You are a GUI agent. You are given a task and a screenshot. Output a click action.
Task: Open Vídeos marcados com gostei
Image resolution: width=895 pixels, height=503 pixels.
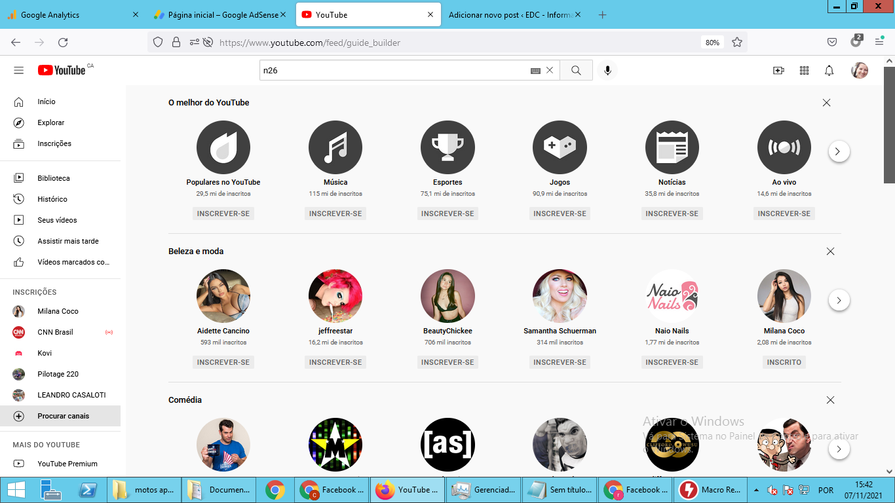tap(60, 262)
